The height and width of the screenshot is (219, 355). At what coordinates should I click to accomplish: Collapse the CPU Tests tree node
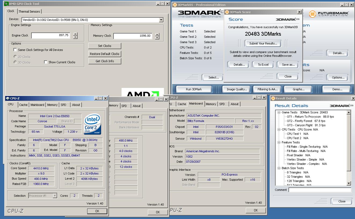coord(279,129)
